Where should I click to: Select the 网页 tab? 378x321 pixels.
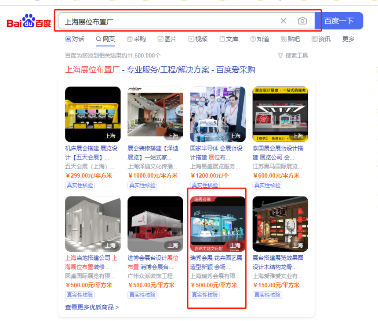pos(105,39)
